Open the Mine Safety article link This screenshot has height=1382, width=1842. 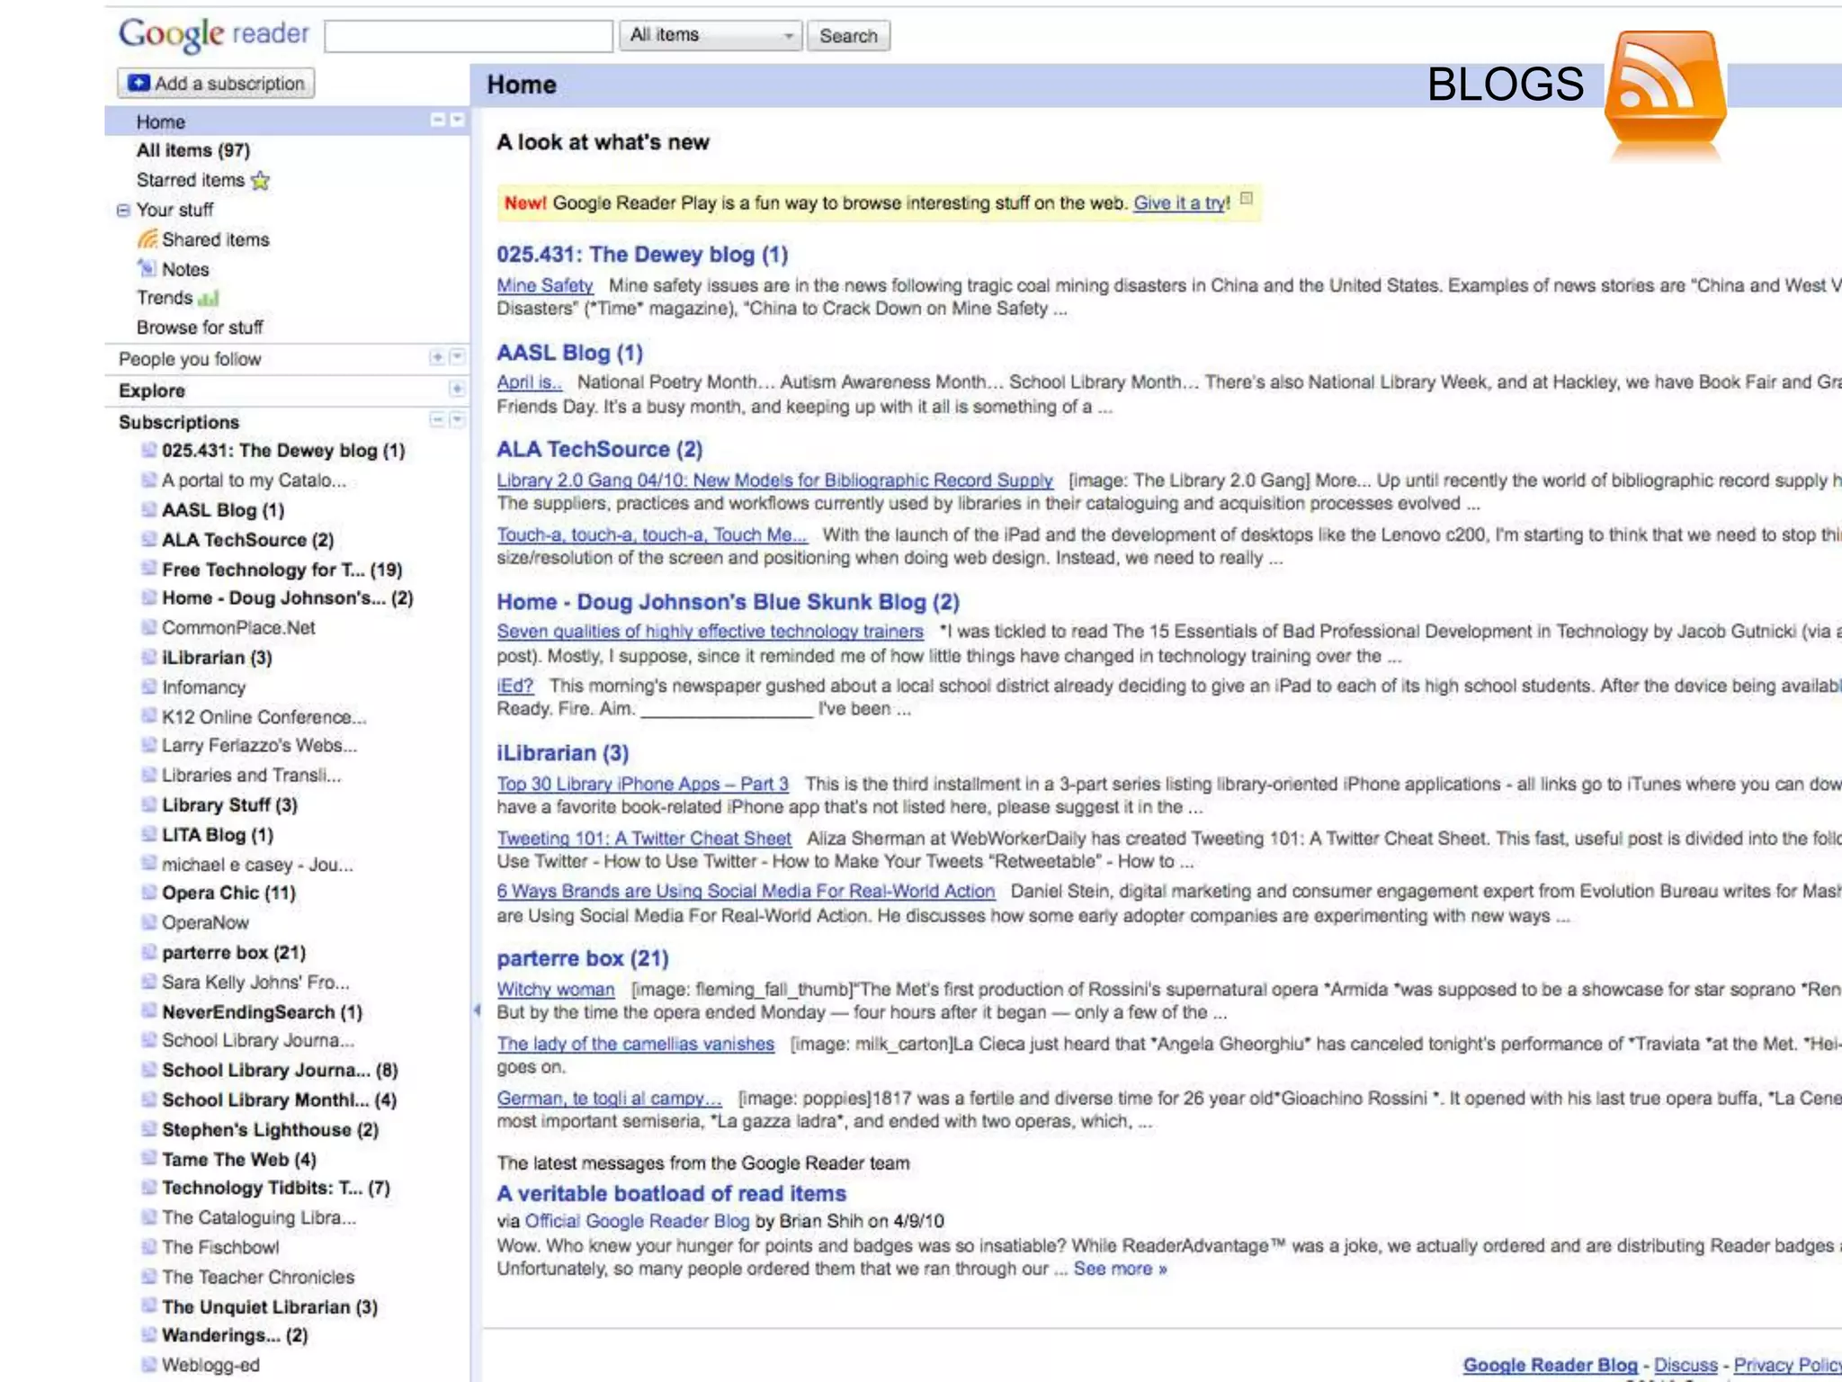click(545, 285)
